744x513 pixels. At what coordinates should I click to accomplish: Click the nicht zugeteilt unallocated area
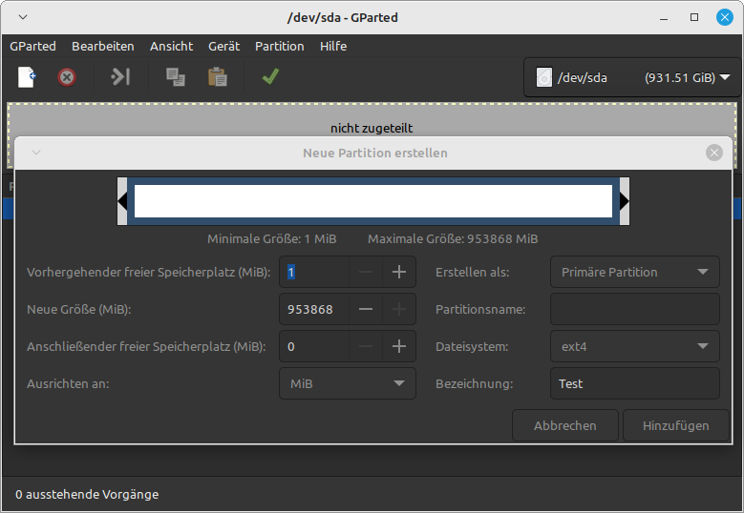pyautogui.click(x=372, y=119)
